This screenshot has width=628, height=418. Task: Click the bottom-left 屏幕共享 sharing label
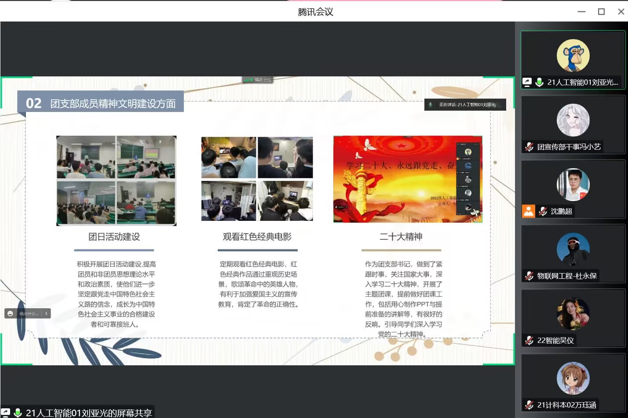(88, 413)
